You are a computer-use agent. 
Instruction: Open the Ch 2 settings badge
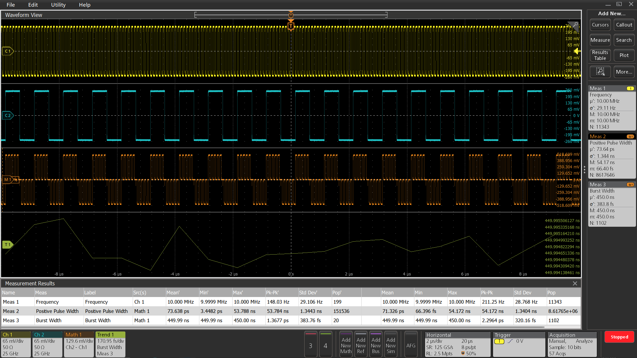point(47,344)
